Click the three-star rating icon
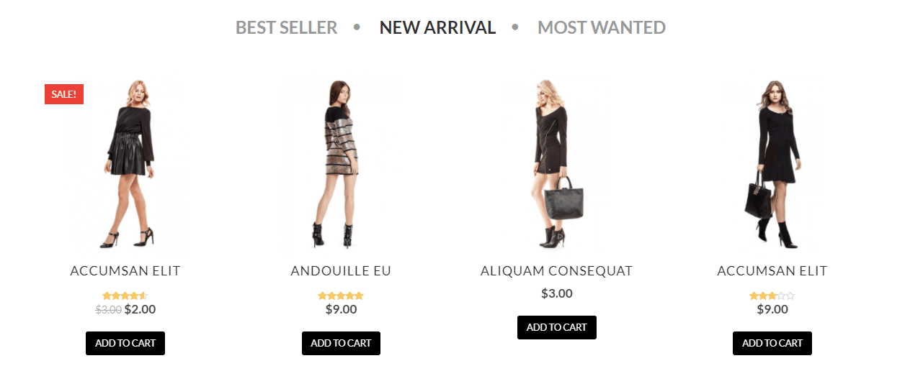Screen dimensions: 923x389 [772, 296]
